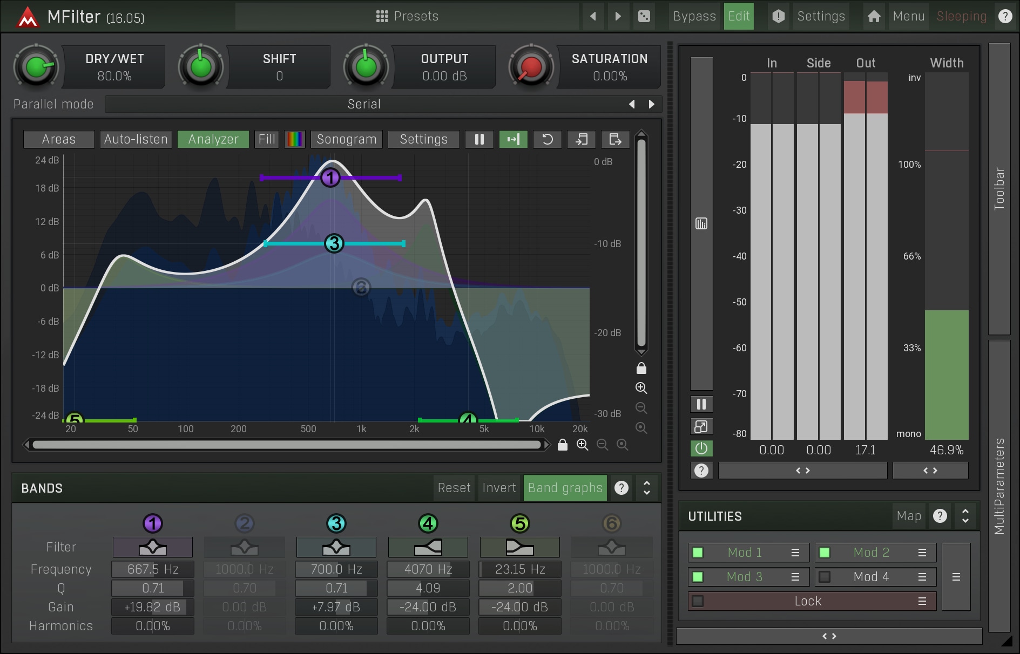Click the meter popup window icon

[x=701, y=426]
